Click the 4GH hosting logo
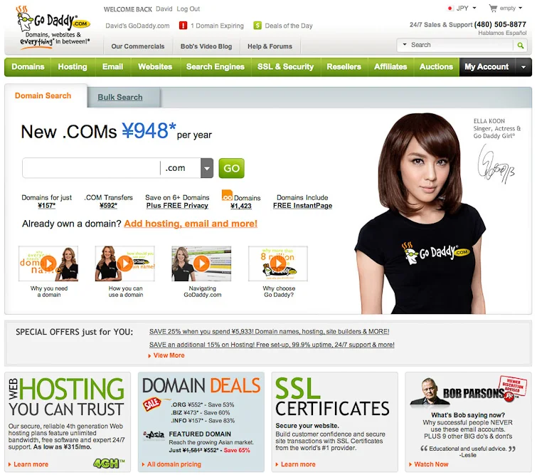The width and height of the screenshot is (537, 475). click(109, 464)
